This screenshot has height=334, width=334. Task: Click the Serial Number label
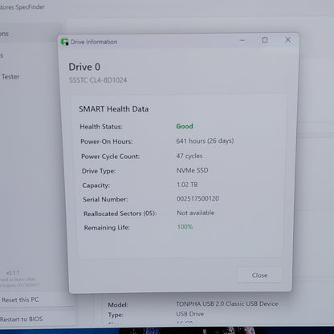coord(105,199)
